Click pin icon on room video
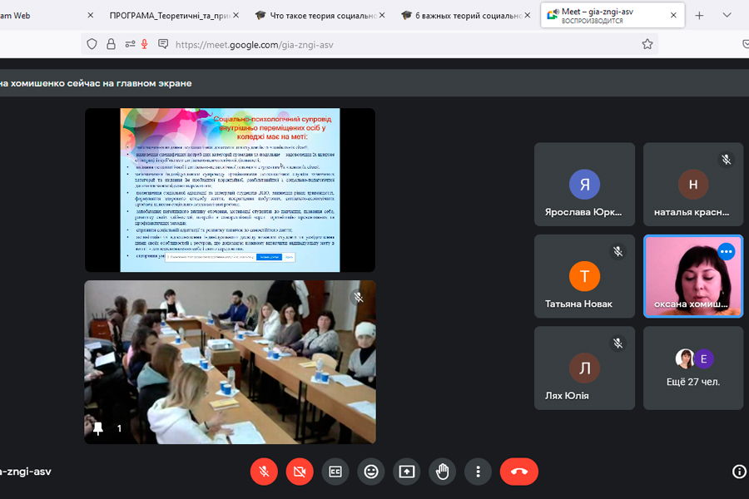This screenshot has height=499, width=749. tap(98, 428)
